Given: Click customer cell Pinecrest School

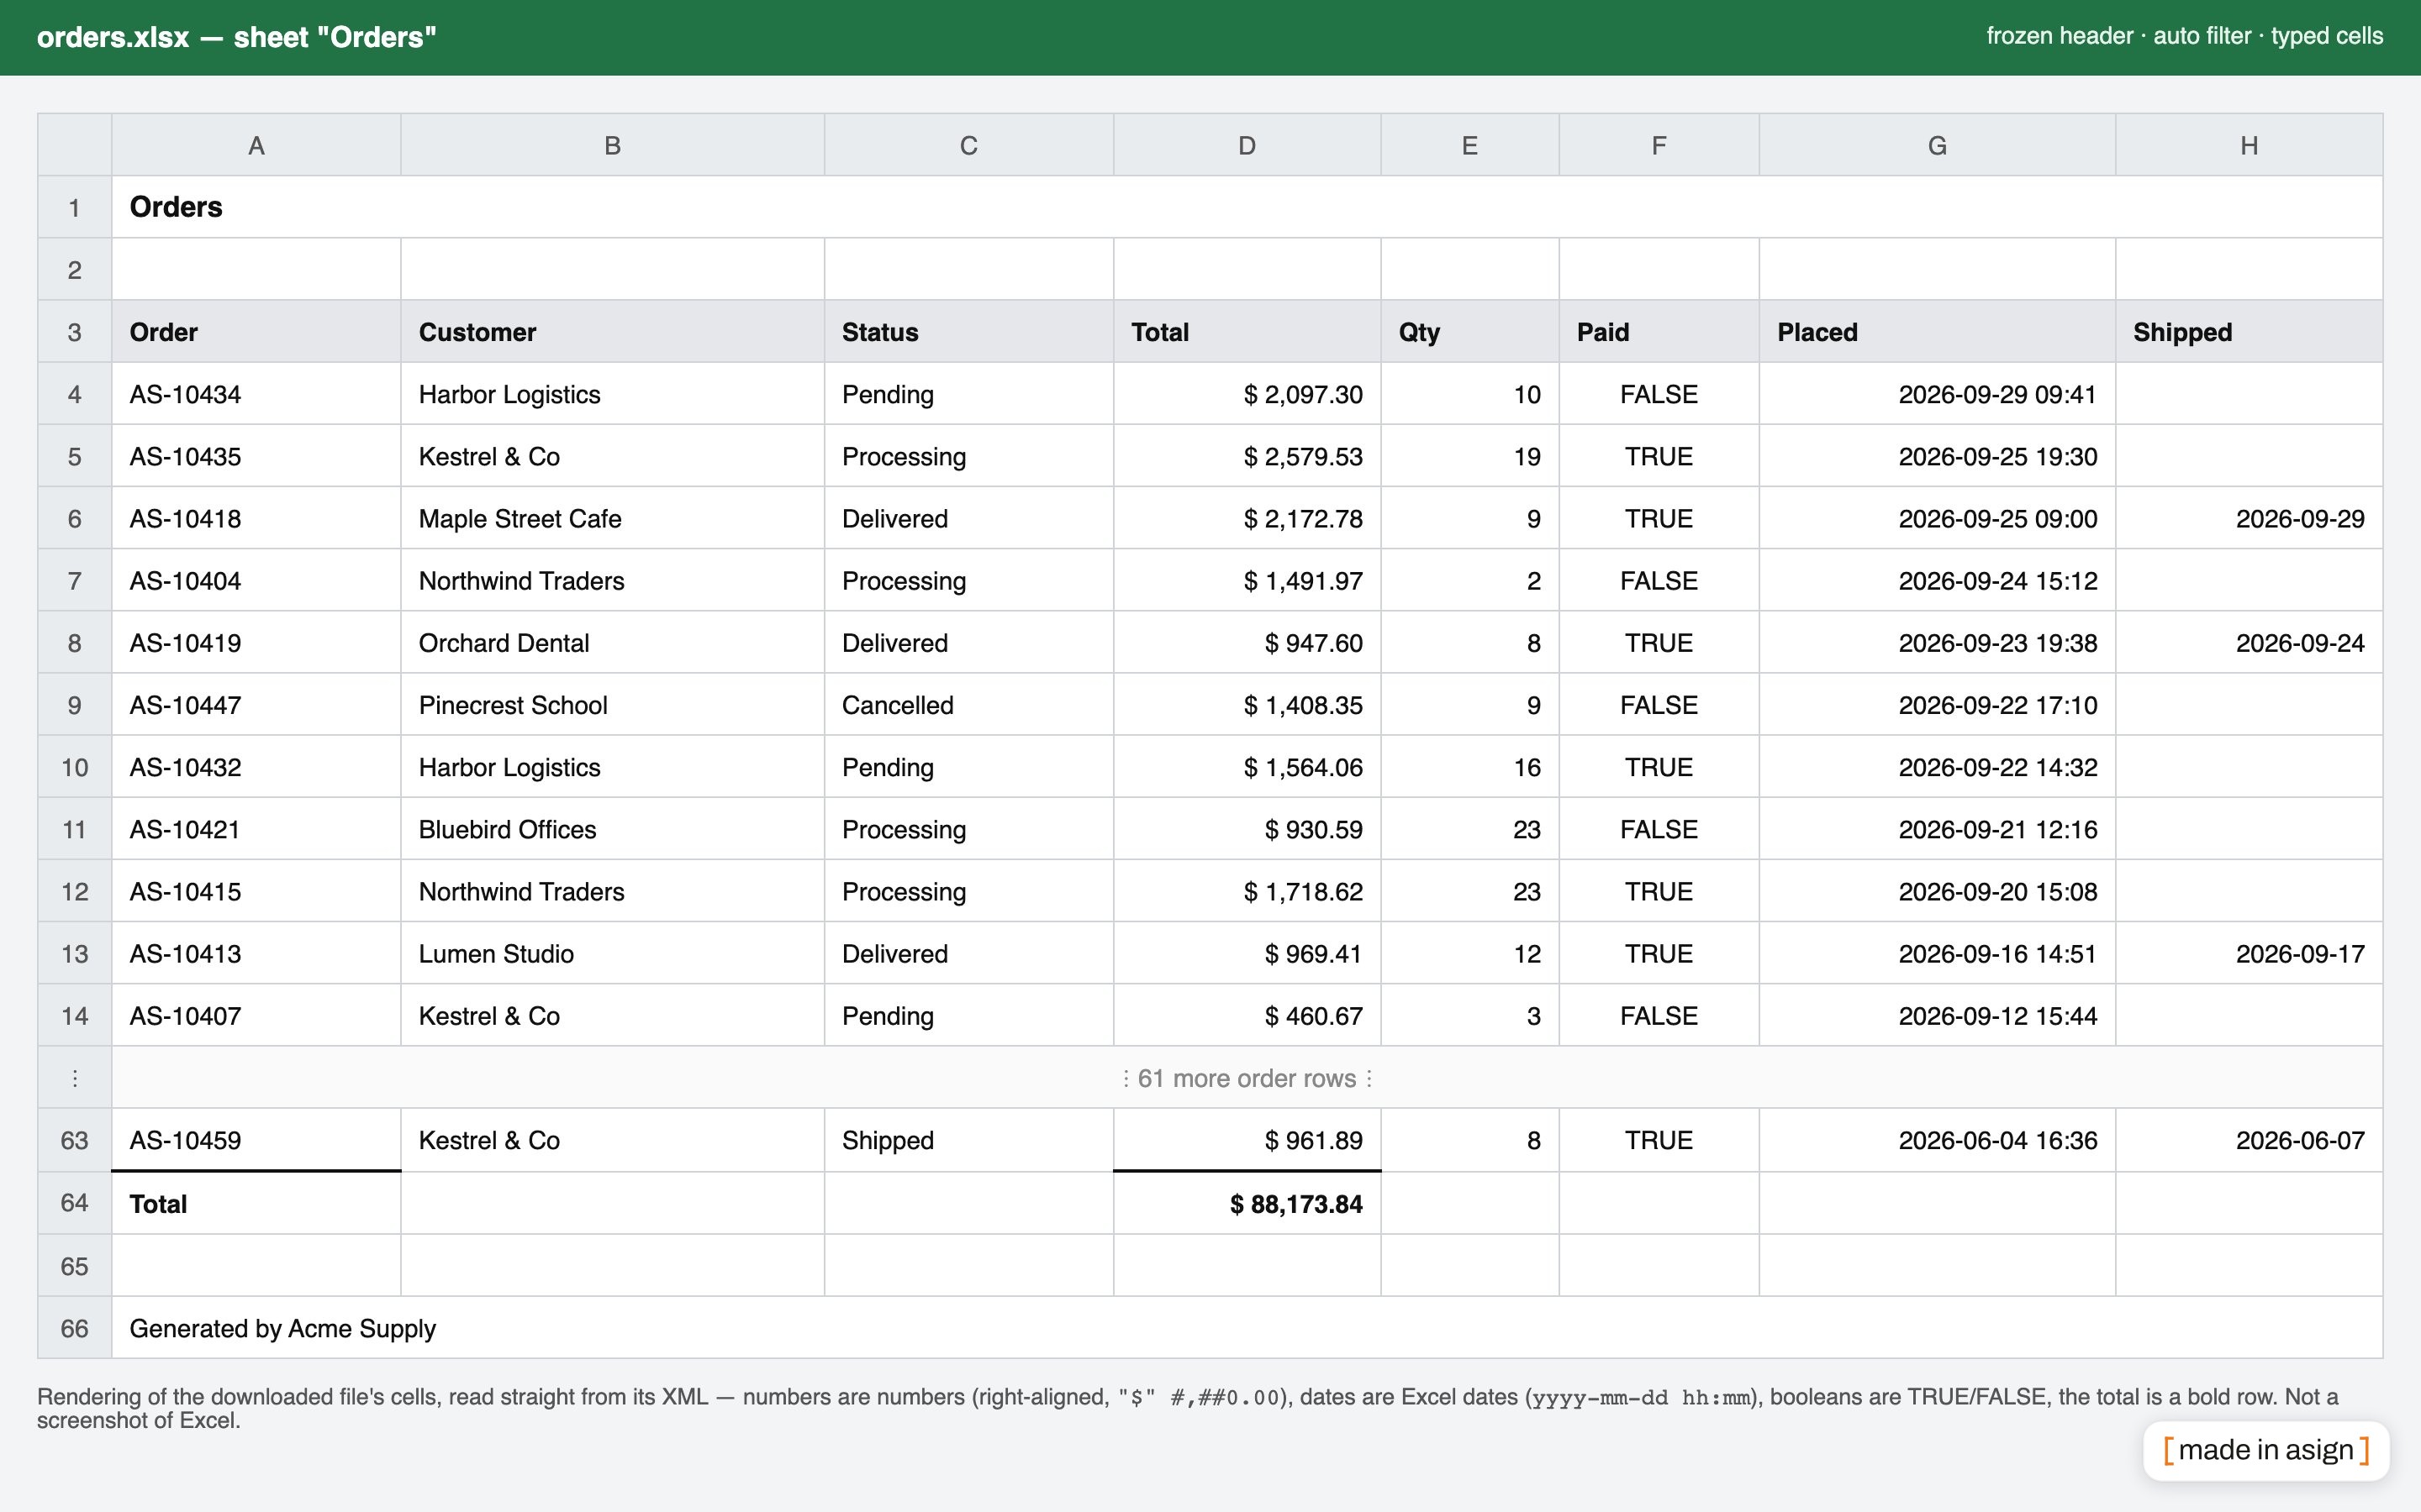Looking at the screenshot, I should pyautogui.click(x=612, y=705).
